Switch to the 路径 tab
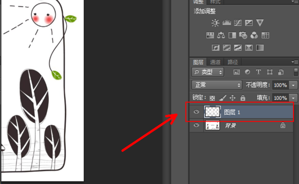This screenshot has height=184, width=299. [x=233, y=62]
